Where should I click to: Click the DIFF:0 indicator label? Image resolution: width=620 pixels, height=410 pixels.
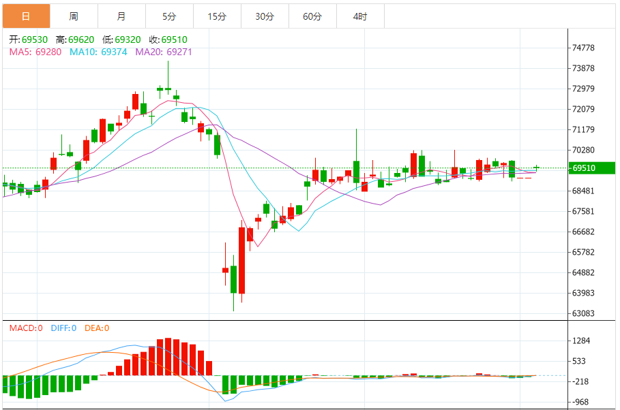coord(63,328)
